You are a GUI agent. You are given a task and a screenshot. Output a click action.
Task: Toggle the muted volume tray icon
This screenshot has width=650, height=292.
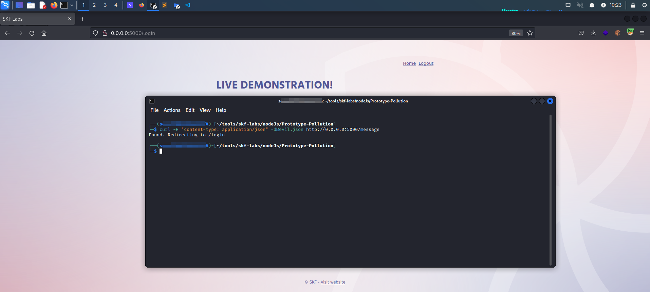click(580, 5)
